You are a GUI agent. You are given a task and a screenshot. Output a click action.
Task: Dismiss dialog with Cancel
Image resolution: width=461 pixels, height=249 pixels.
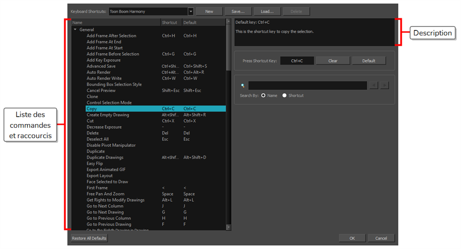(x=381, y=238)
